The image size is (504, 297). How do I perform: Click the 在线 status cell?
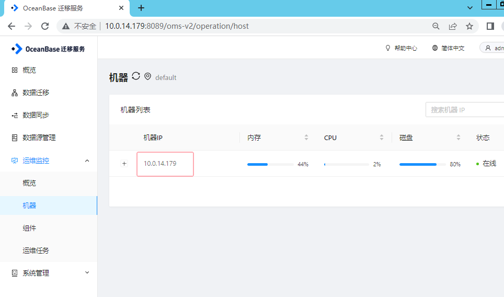click(486, 164)
